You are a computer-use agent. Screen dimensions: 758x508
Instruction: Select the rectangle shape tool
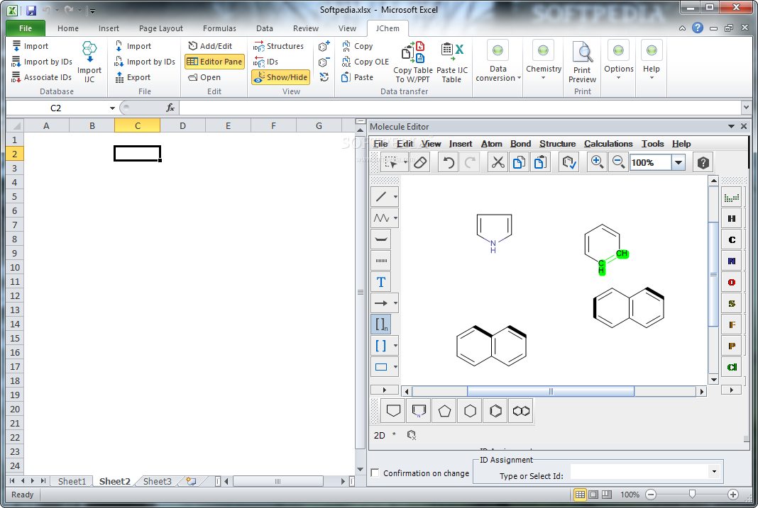pyautogui.click(x=381, y=366)
